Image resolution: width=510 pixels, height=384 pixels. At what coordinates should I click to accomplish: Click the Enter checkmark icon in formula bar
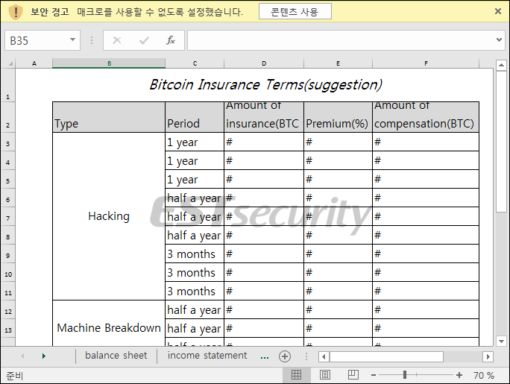(x=144, y=40)
